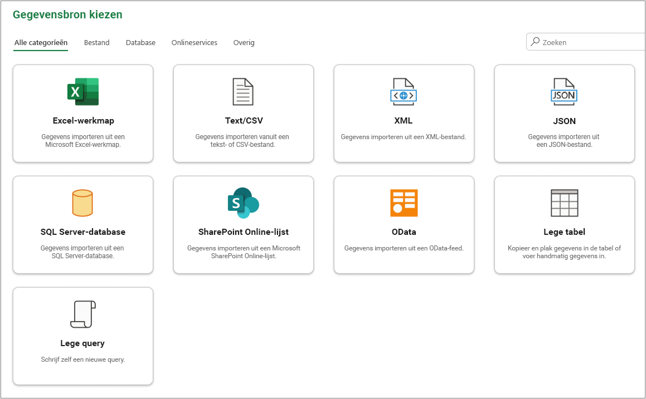Pick the JSON file icon
This screenshot has width=646, height=399.
[564, 92]
